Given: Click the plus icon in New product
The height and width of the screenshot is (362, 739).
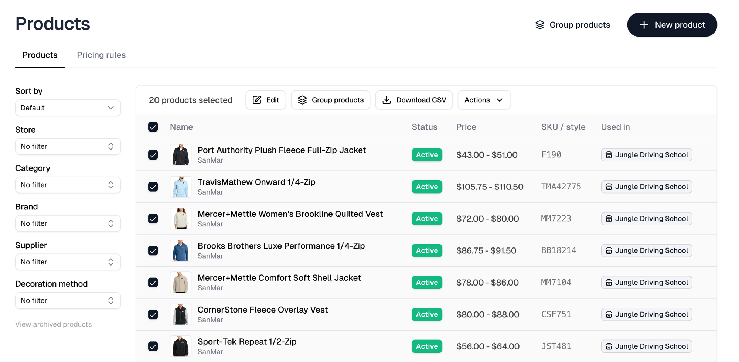Looking at the screenshot, I should pyautogui.click(x=644, y=25).
